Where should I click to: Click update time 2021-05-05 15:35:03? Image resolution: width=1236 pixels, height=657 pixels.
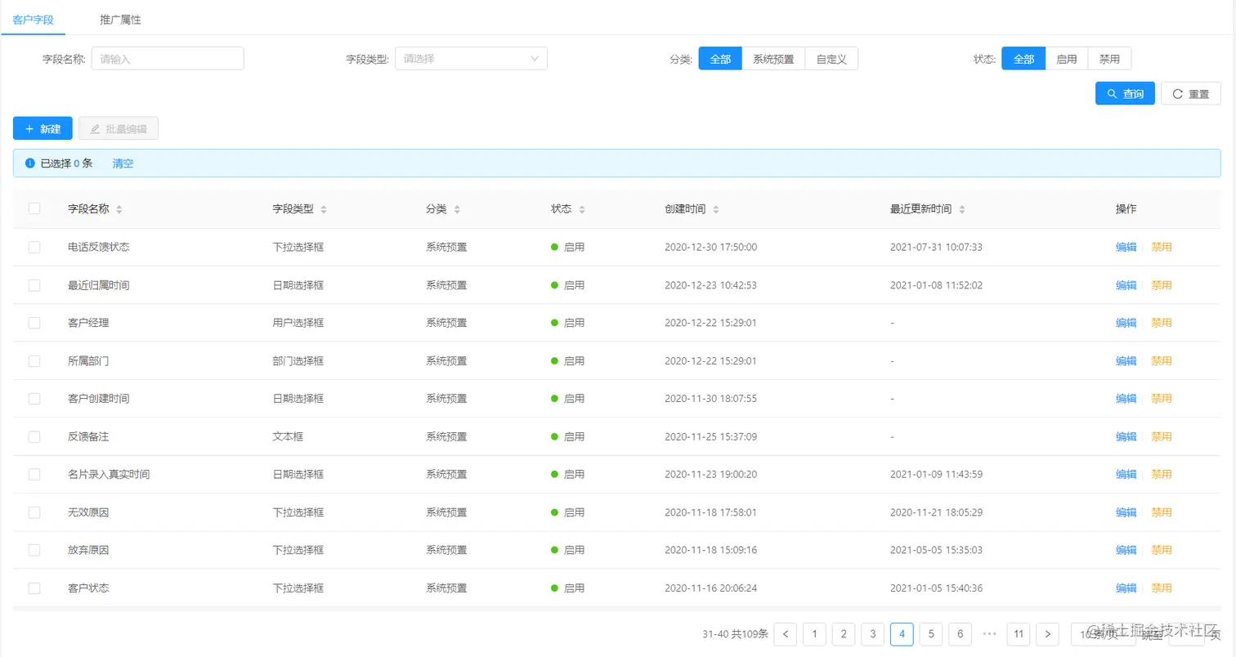[x=936, y=550]
